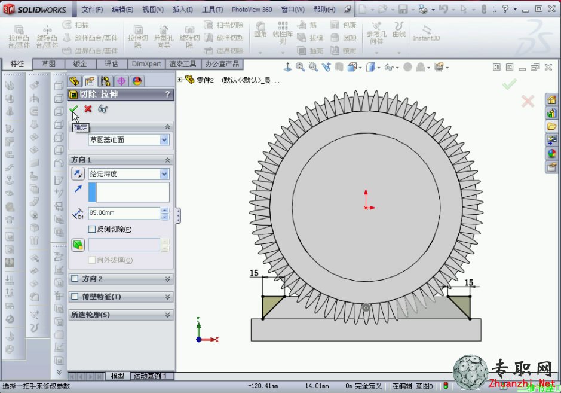Open ConfigurationManager panel tab
The image size is (561, 393).
(x=106, y=81)
